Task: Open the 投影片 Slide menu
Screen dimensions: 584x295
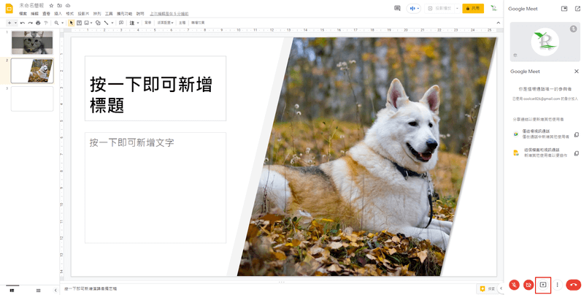Action: (x=83, y=14)
